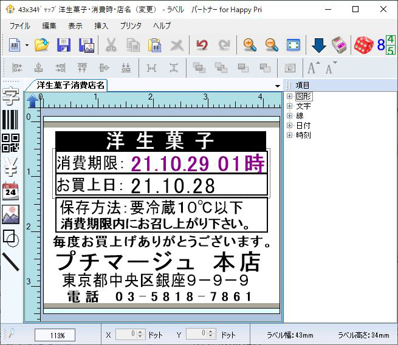Viewport: 398px width, 345px height.
Task: Align objects to bottom edge
Action: click(x=126, y=68)
